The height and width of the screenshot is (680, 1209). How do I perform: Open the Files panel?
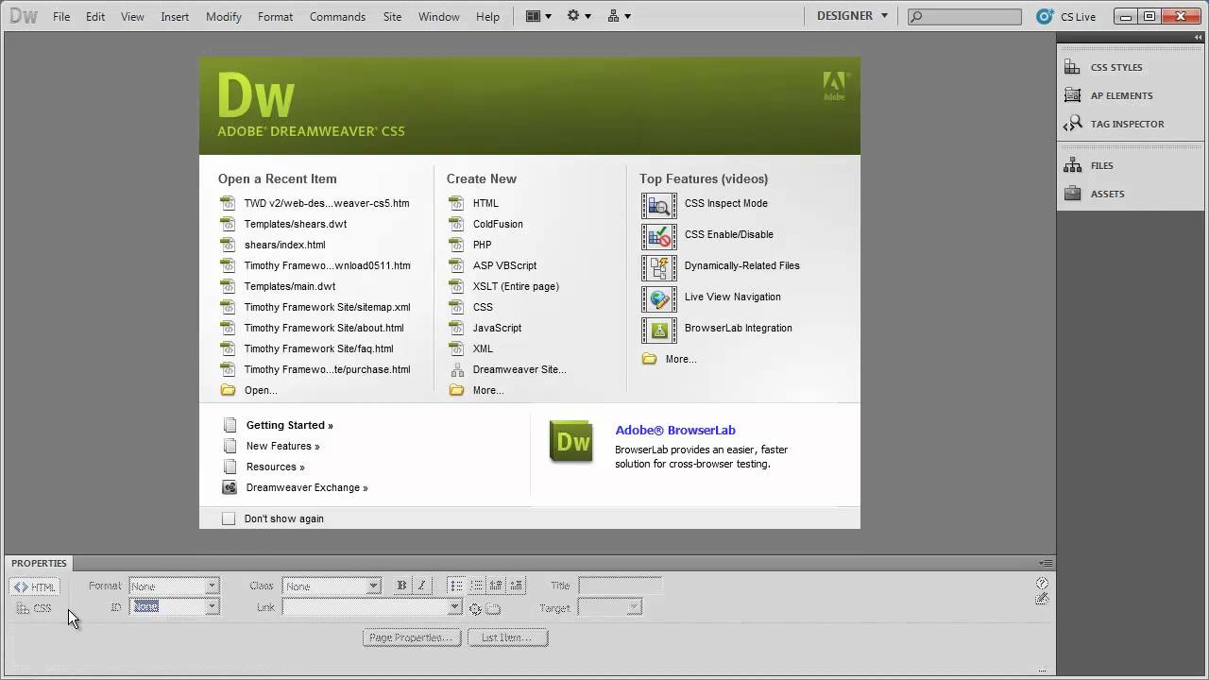point(1089,165)
